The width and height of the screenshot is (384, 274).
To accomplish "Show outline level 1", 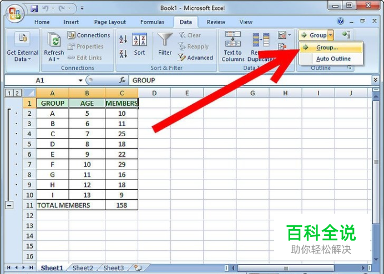I will pyautogui.click(x=9, y=93).
